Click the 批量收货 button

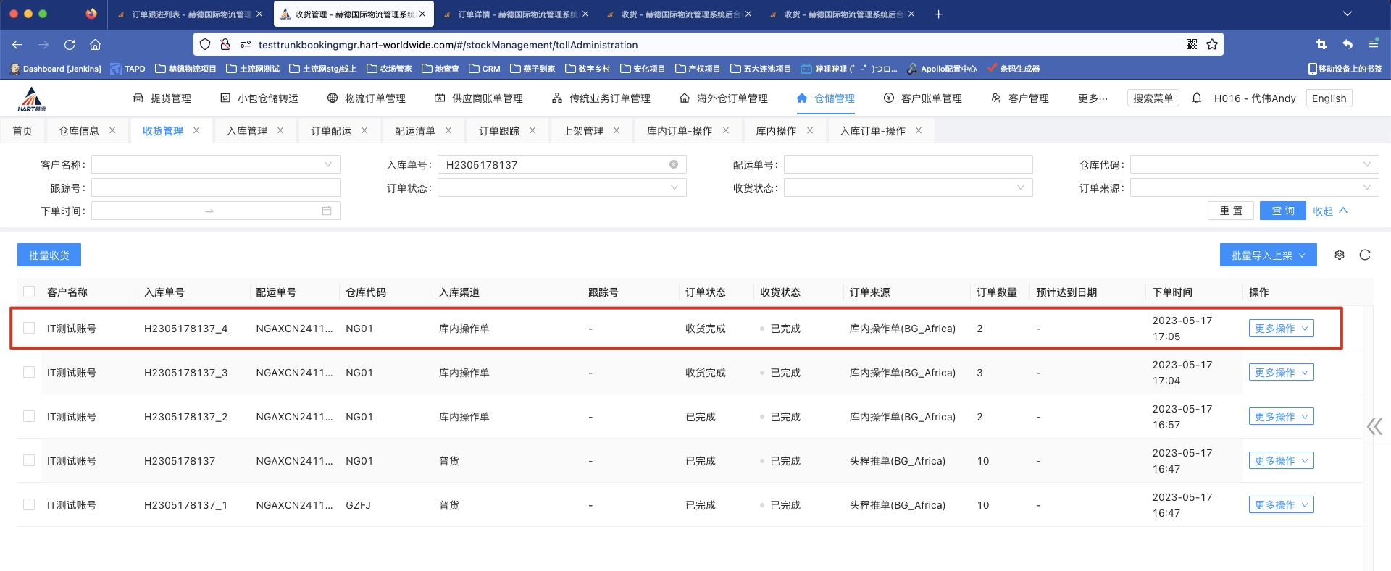(49, 255)
